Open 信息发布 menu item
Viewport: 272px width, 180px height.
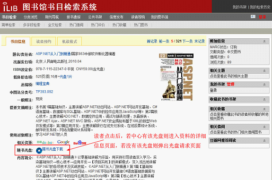tap(116, 17)
